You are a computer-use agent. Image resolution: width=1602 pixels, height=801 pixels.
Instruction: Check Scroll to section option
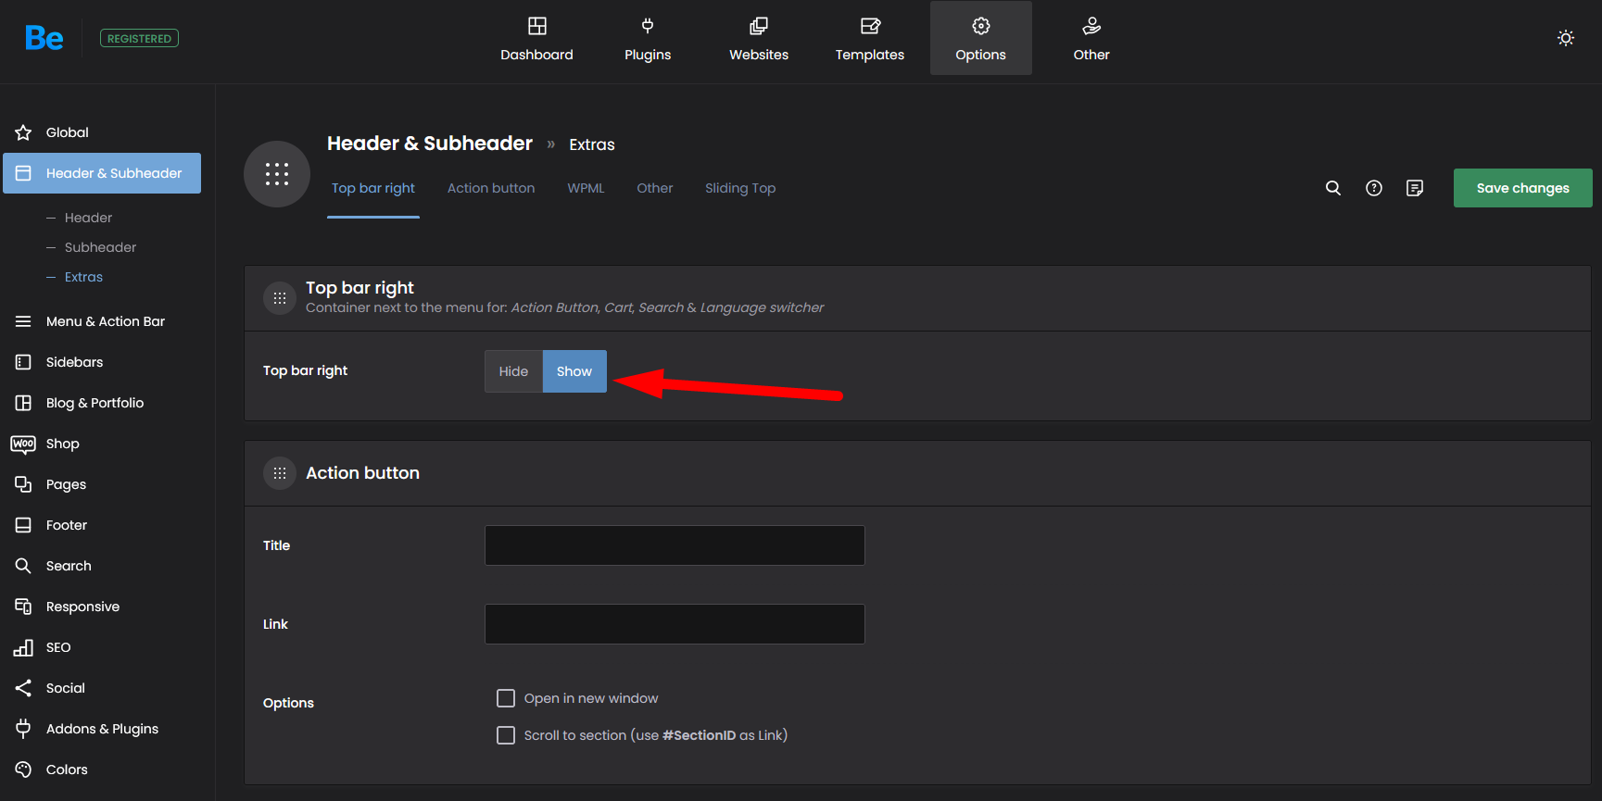[x=506, y=735]
